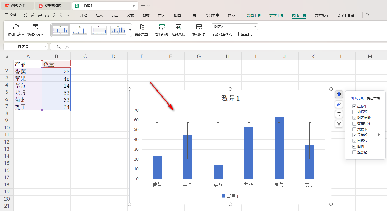This screenshot has height=211, width=387.
Task: Select the fourth chart style thumbnail
Action: 118,30
